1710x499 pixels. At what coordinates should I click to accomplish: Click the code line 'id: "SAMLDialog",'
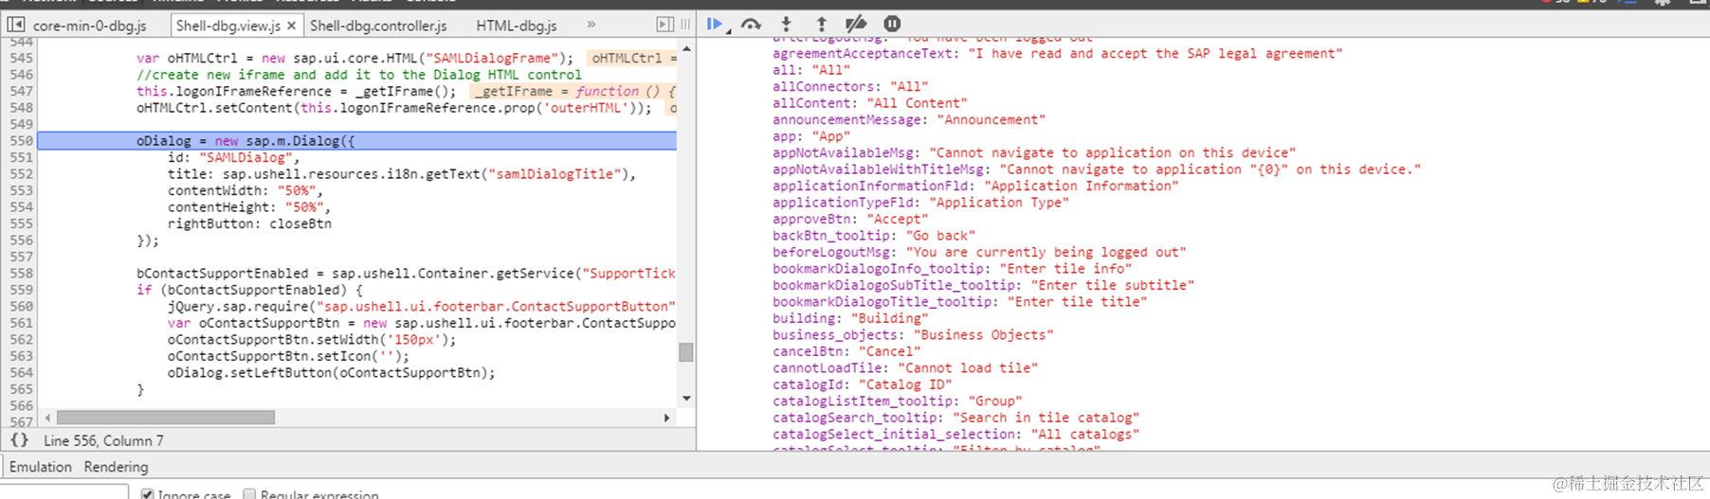[x=233, y=157]
